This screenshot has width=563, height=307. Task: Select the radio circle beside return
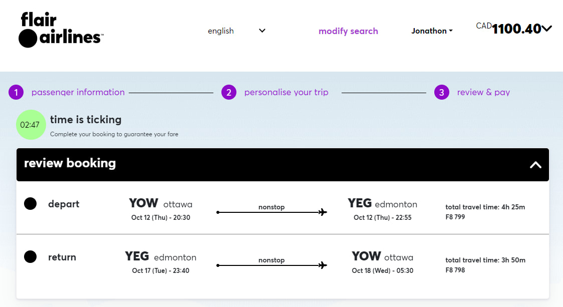[x=30, y=256]
